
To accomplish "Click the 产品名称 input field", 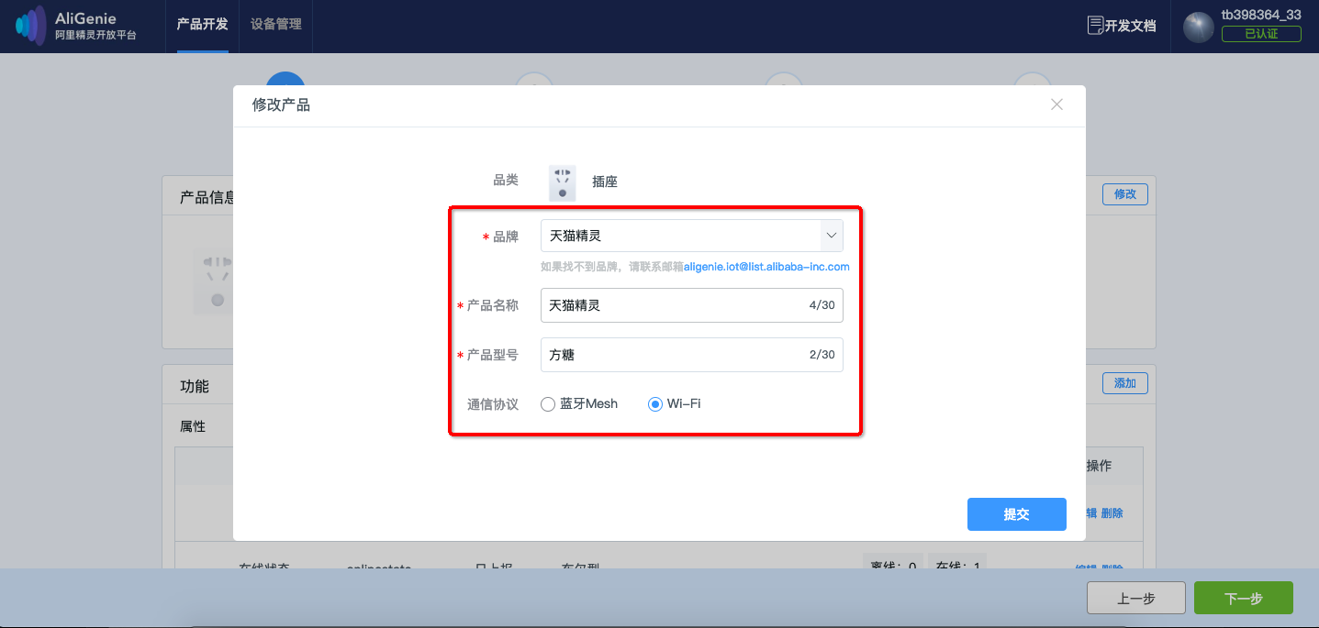I will pyautogui.click(x=692, y=305).
